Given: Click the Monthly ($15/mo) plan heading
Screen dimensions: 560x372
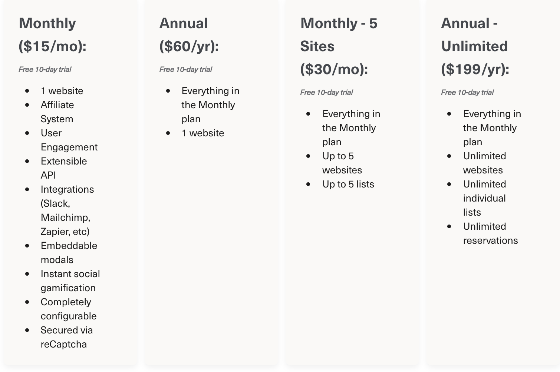Looking at the screenshot, I should coord(52,35).
